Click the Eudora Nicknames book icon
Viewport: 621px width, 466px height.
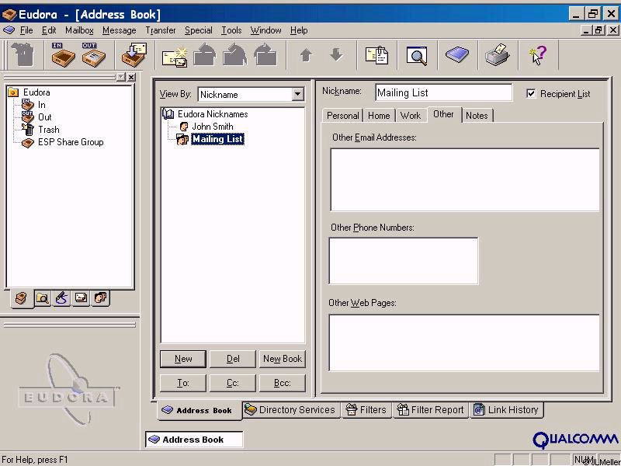pos(168,114)
